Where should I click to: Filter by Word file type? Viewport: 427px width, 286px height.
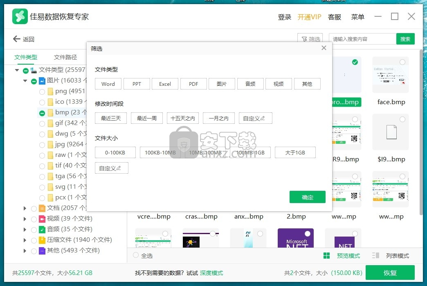(x=108, y=84)
